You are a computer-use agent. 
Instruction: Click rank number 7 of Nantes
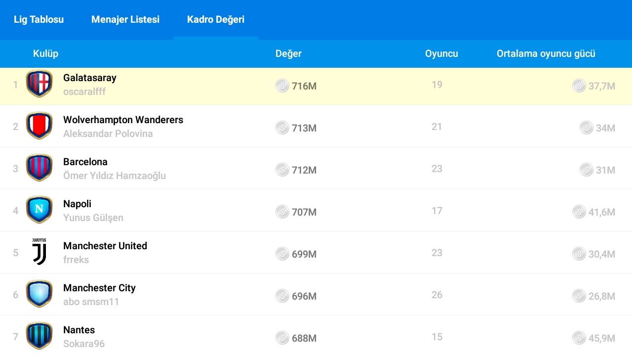(x=15, y=337)
